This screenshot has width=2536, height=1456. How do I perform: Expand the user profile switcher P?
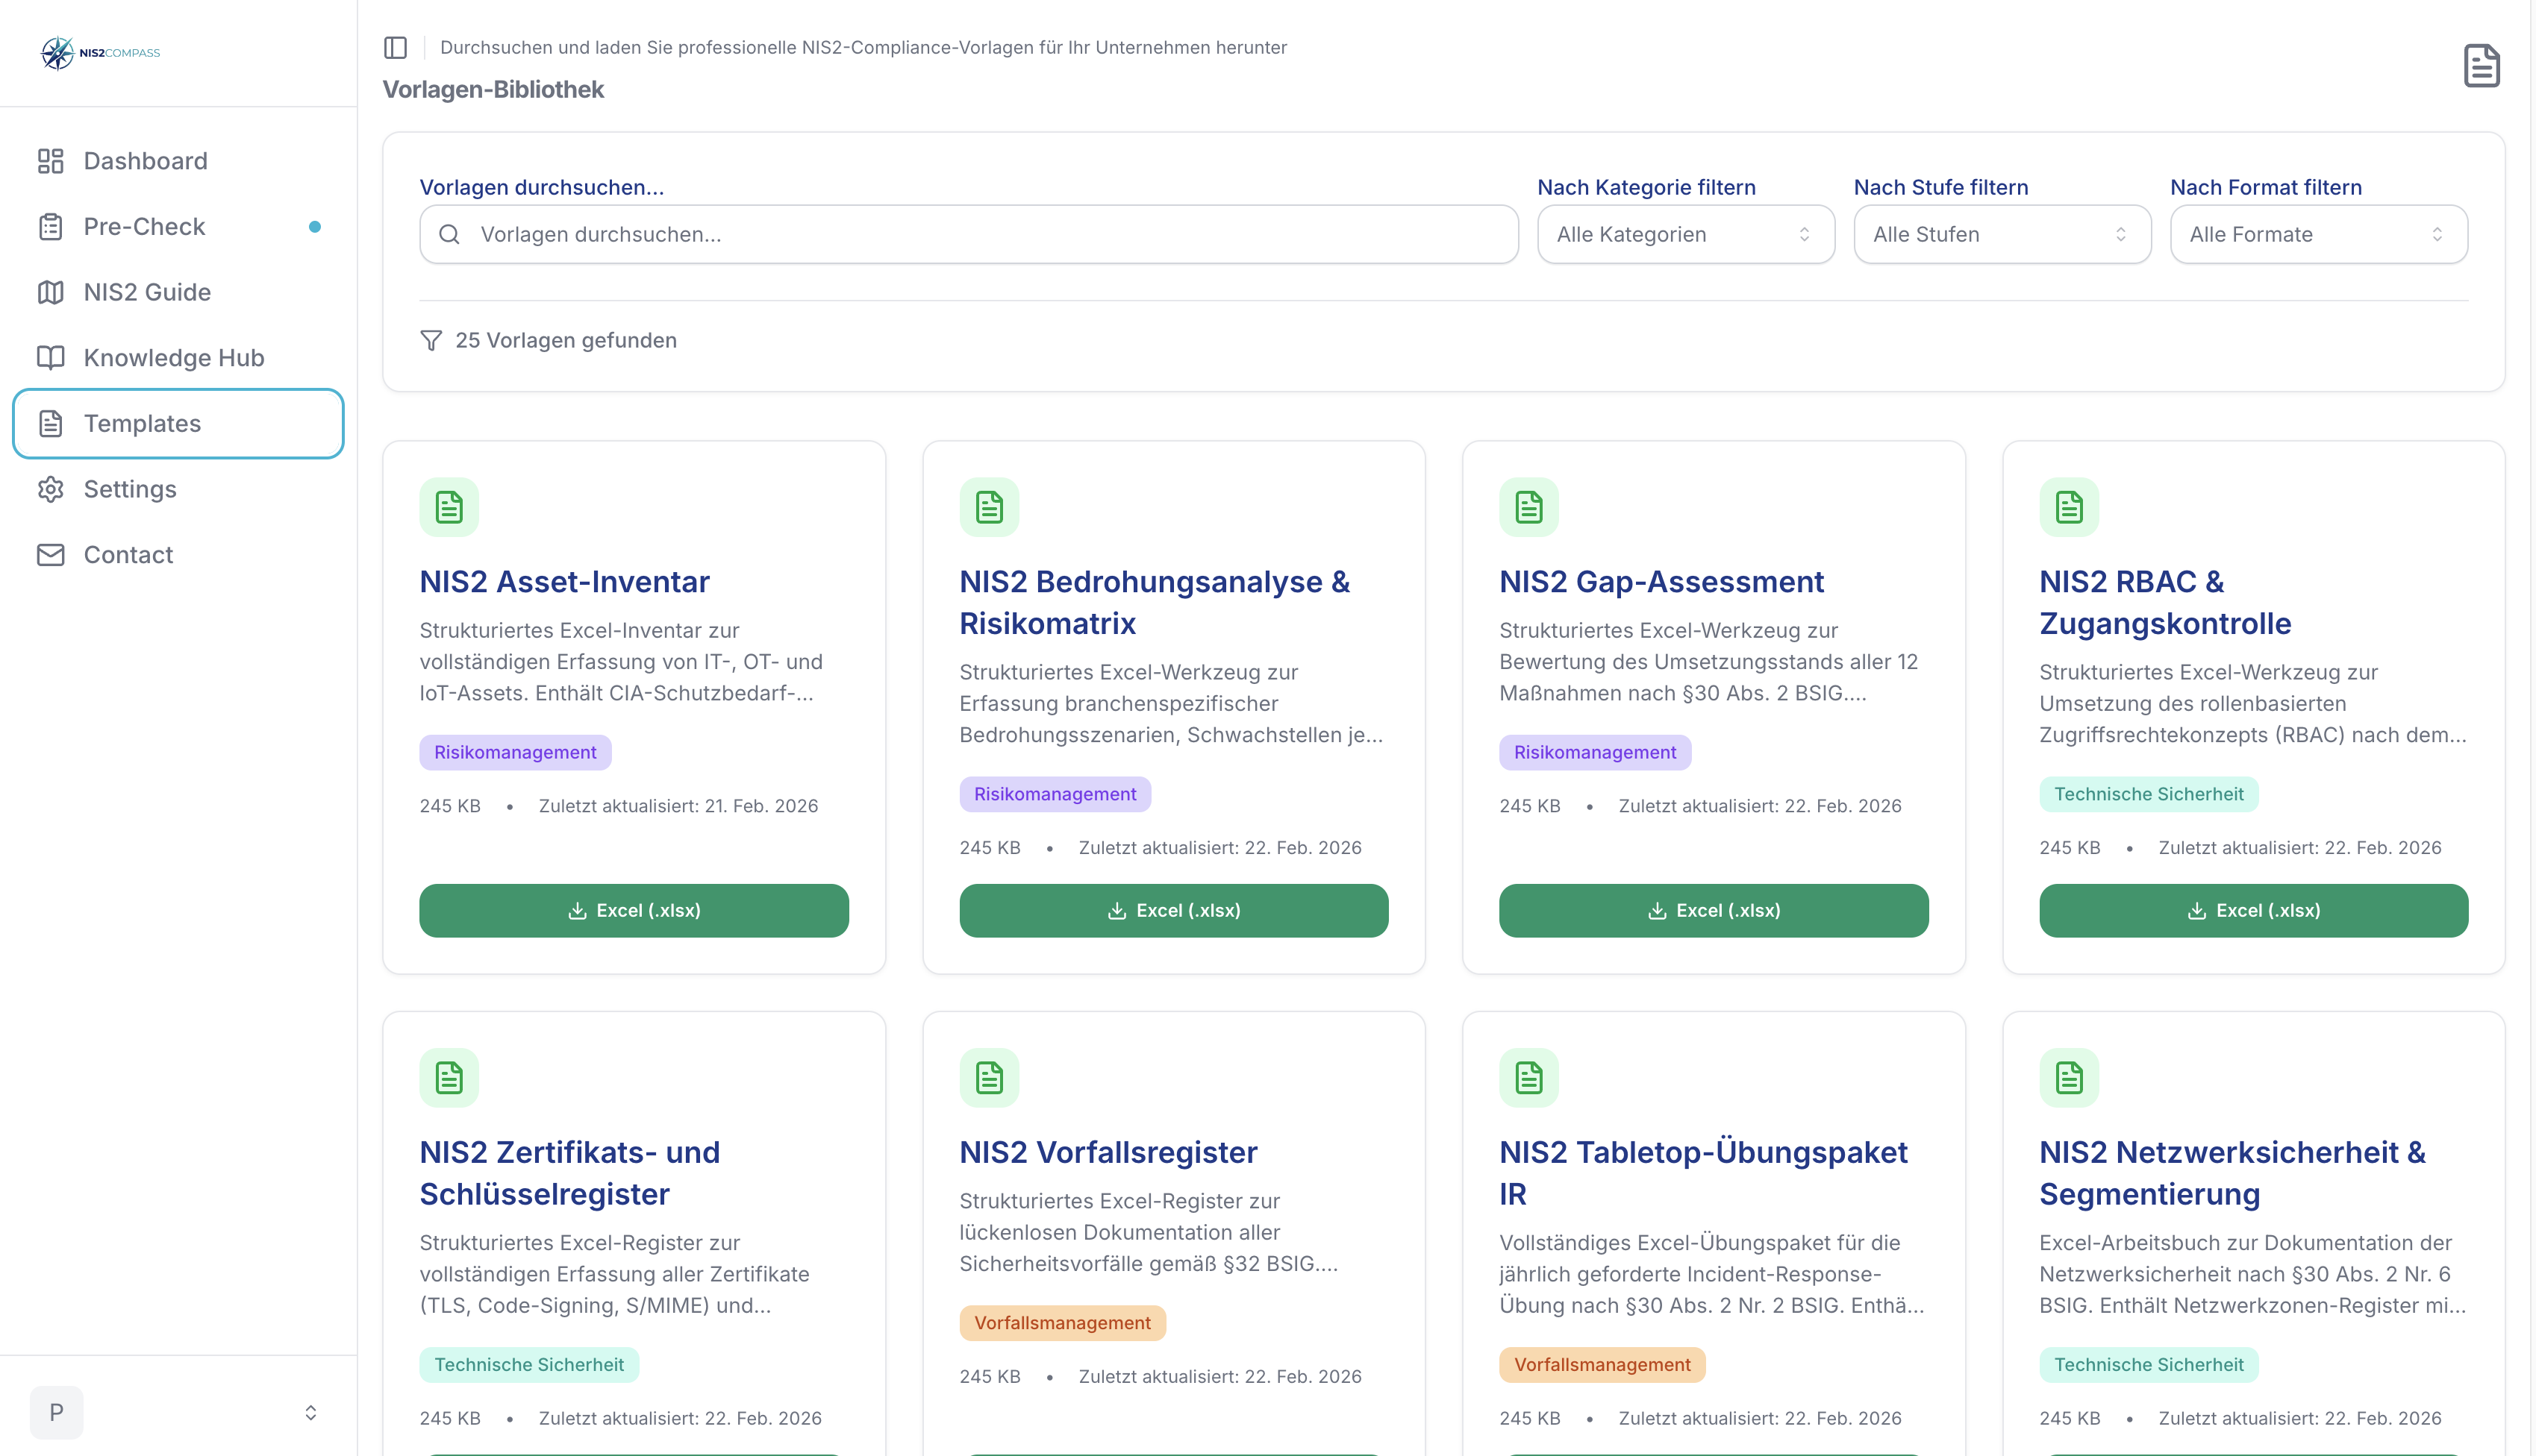(x=178, y=1412)
